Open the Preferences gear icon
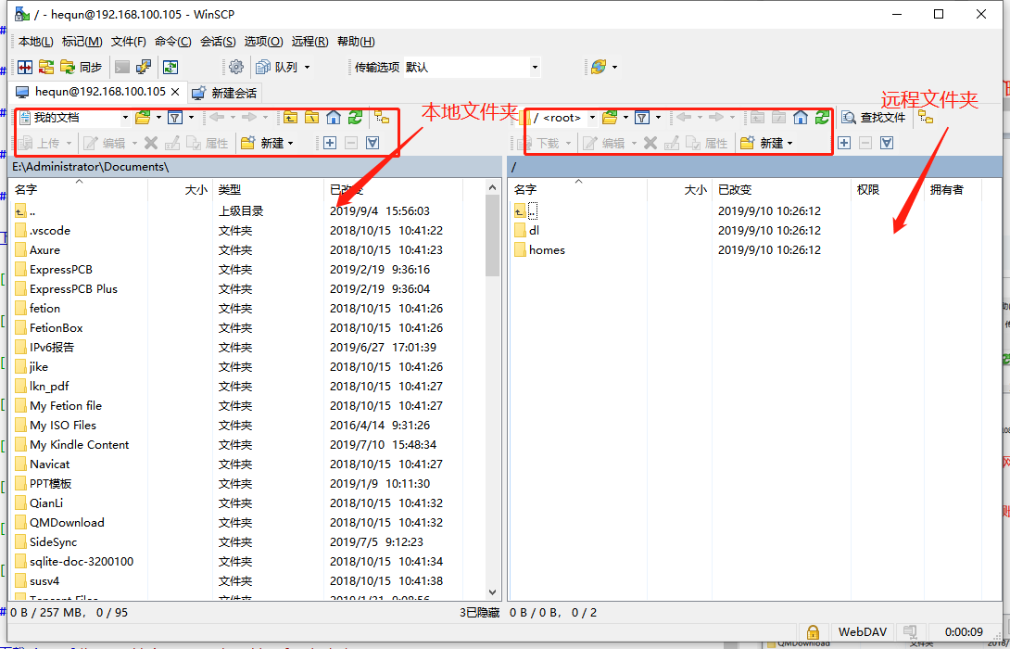1010x649 pixels. click(x=236, y=67)
